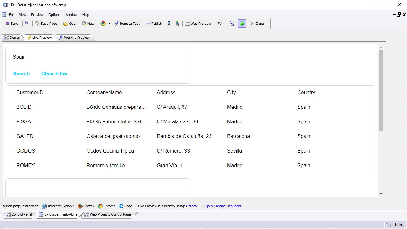
Task: Launch page in Edge
Action: click(125, 206)
